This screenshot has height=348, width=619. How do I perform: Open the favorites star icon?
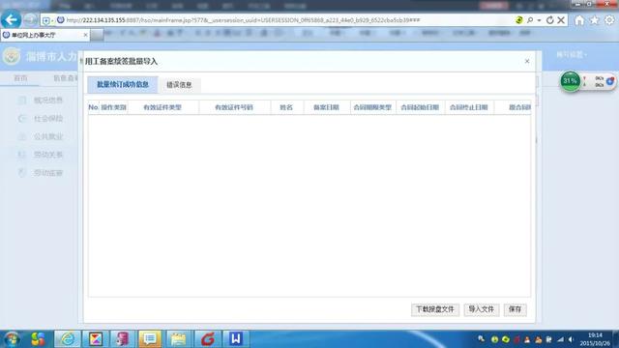[x=594, y=20]
